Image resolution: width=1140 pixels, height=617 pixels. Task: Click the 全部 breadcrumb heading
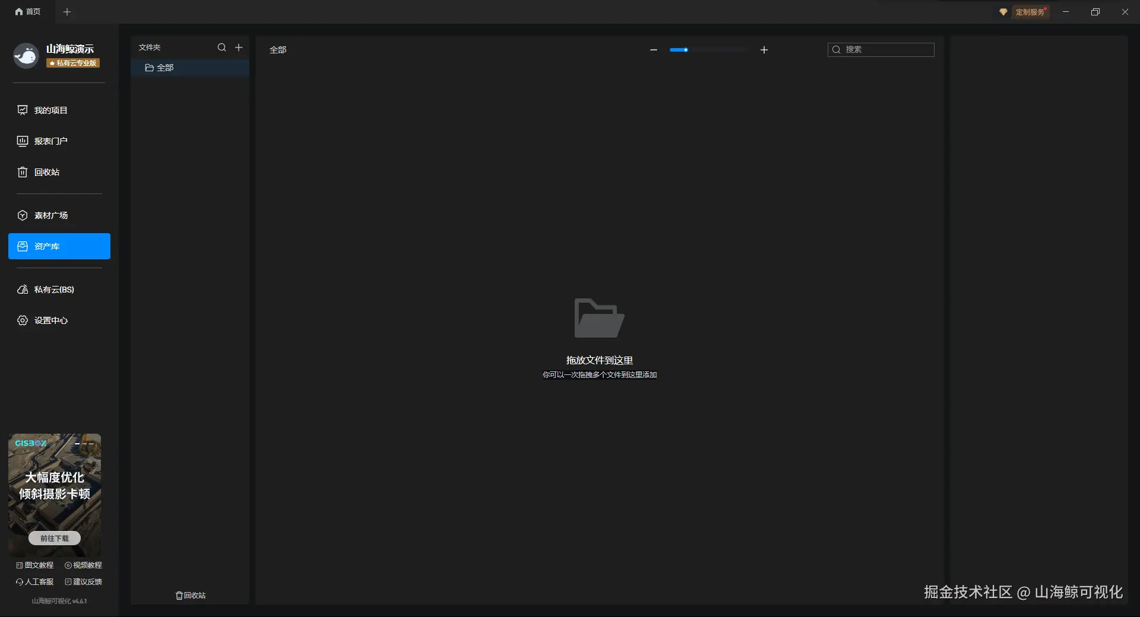[x=278, y=50]
